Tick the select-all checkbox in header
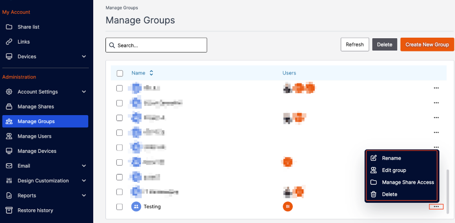The image size is (455, 223). [120, 73]
